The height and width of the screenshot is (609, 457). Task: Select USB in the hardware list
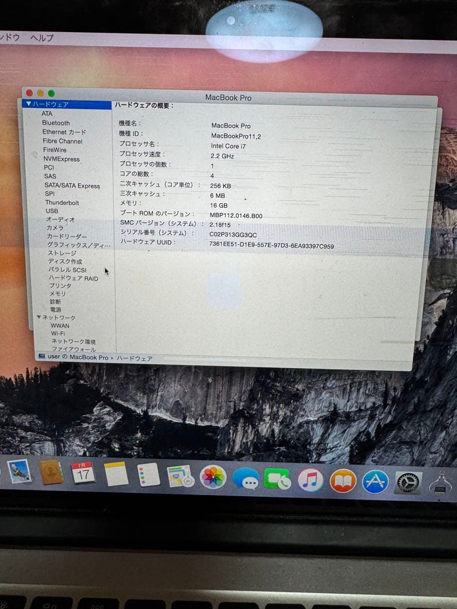52,211
